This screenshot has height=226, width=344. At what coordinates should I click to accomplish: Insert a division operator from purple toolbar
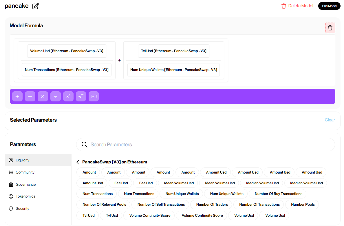coord(56,96)
